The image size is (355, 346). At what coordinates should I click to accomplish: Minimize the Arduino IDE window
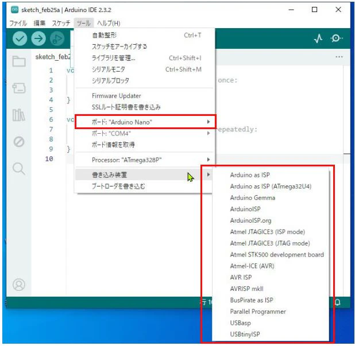coord(291,10)
